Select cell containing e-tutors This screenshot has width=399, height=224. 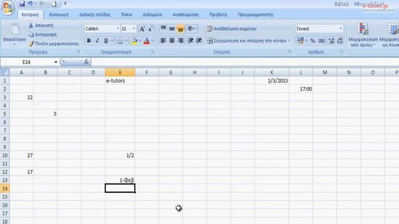point(120,81)
